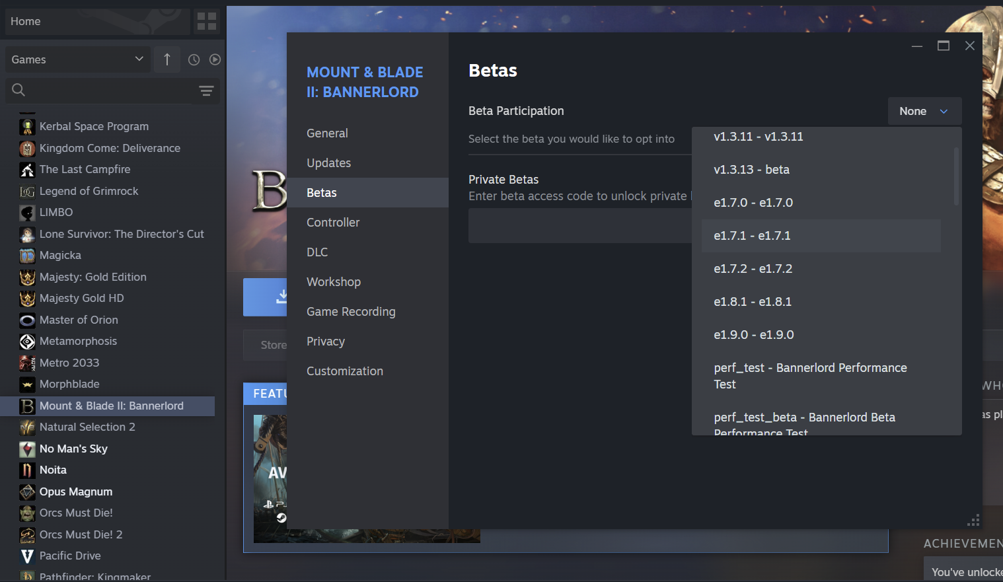Open the Kerbal Space Program game icon

(x=27, y=127)
